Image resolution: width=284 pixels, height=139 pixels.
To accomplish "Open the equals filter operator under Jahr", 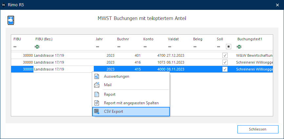I will pyautogui.click(x=97, y=47).
